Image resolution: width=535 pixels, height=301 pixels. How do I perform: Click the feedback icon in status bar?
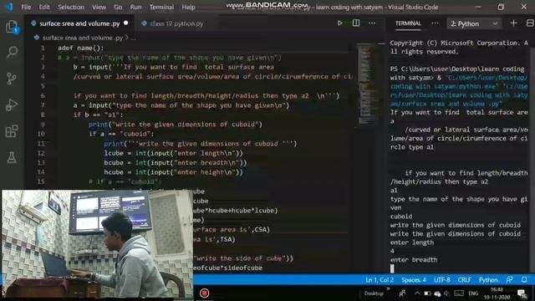[509, 279]
